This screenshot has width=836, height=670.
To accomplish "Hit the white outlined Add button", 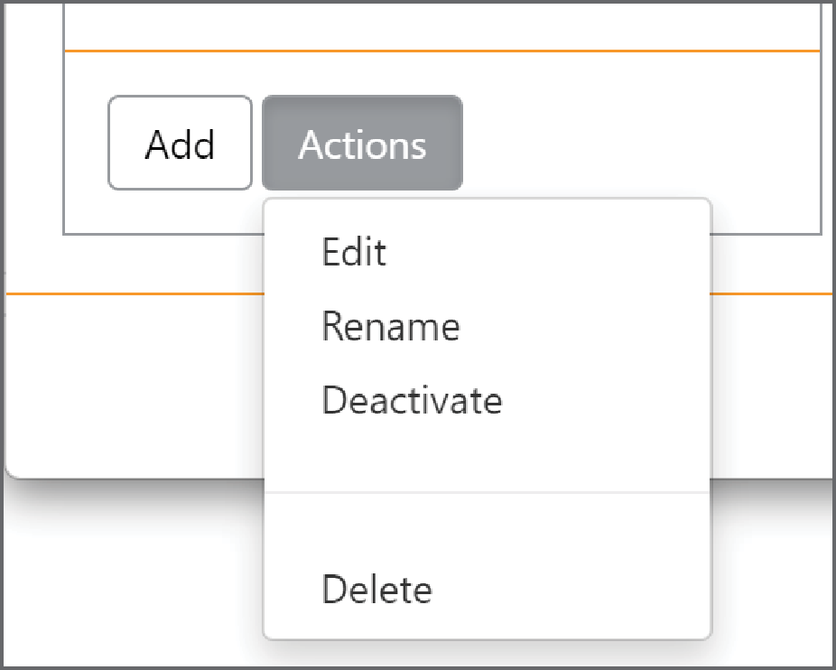I will tap(181, 143).
